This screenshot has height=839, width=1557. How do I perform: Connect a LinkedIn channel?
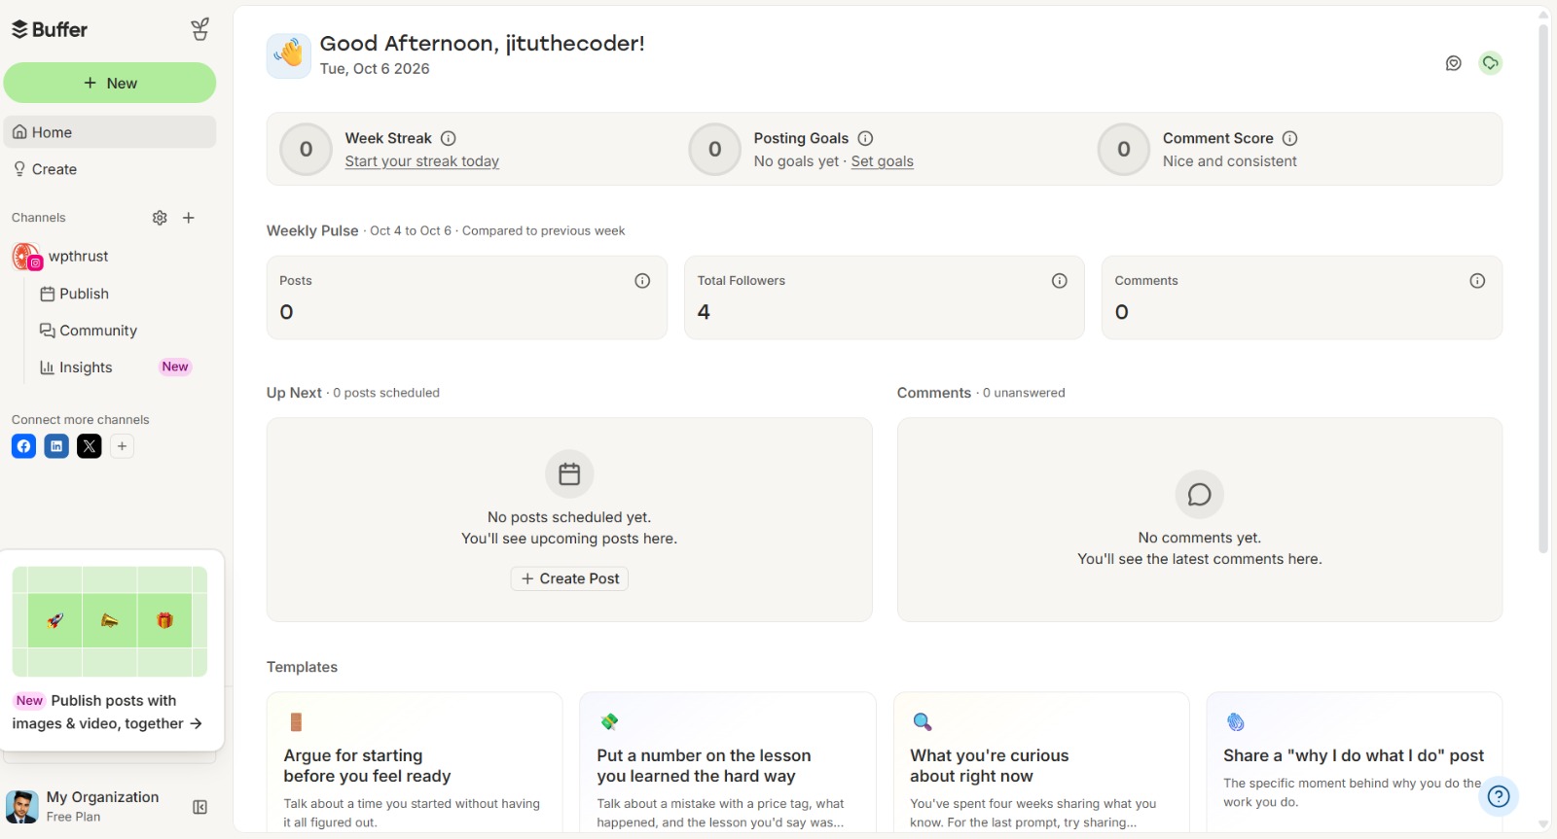(56, 446)
